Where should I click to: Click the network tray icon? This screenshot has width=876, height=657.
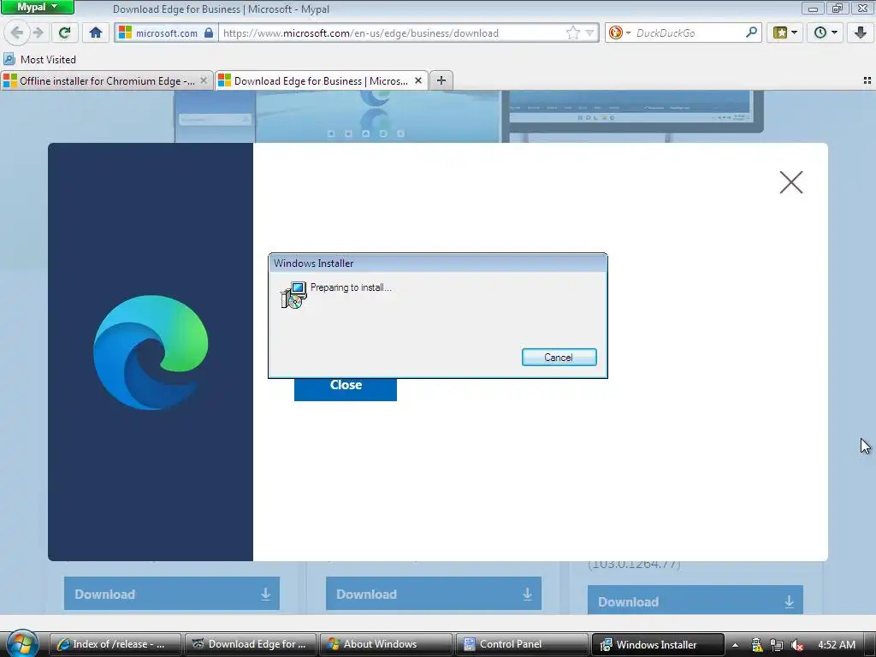[777, 645]
